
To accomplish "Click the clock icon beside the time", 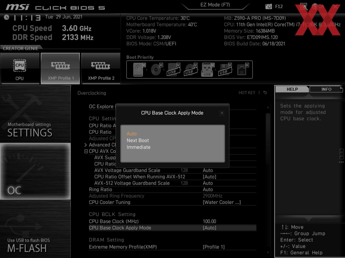I will pyautogui.click(x=7, y=17).
